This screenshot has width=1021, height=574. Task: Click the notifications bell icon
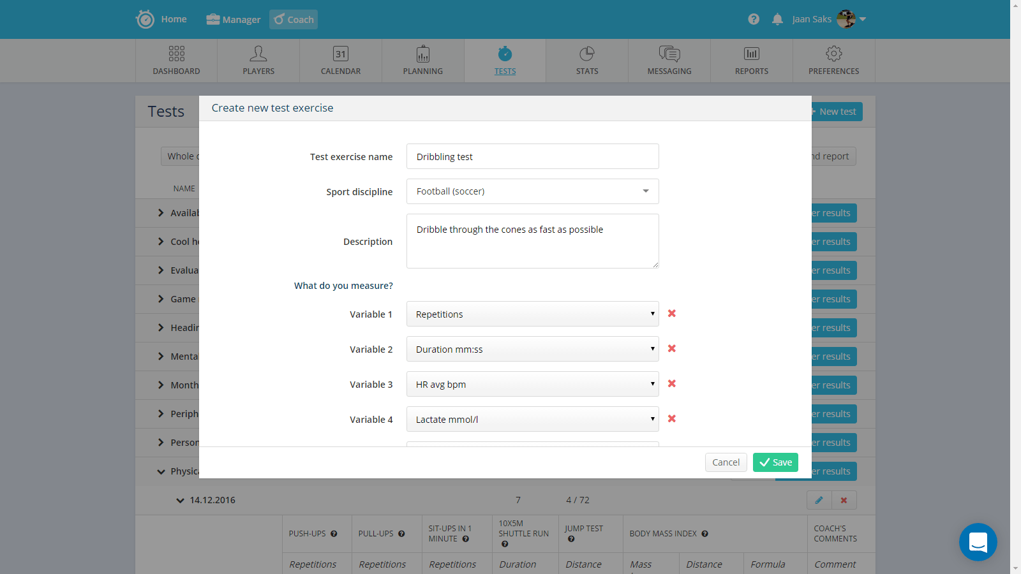[777, 19]
